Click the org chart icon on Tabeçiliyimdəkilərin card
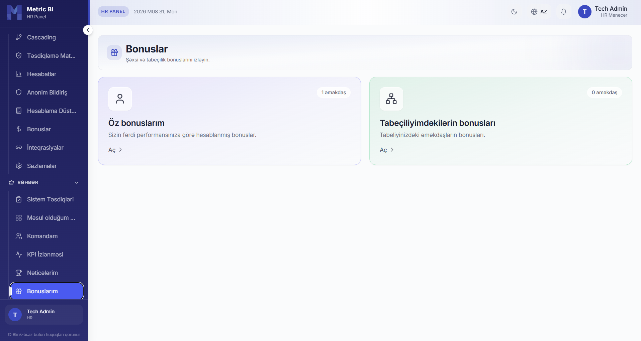The height and width of the screenshot is (341, 641). tap(391, 99)
